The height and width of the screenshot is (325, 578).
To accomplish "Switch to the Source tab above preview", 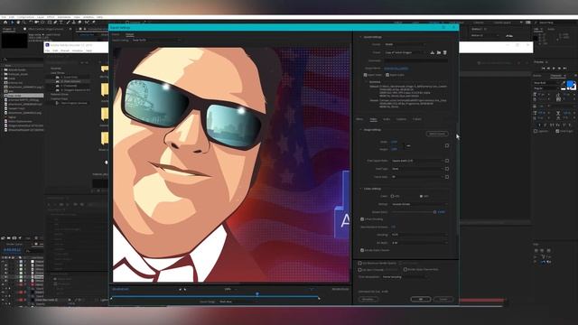I will [116, 34].
